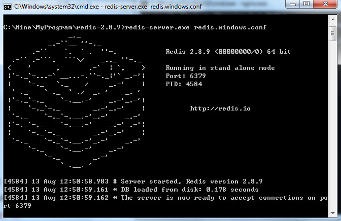Minimize the cmd.exe window
Viewport: 341px width, 221px height.
click(x=293, y=4)
